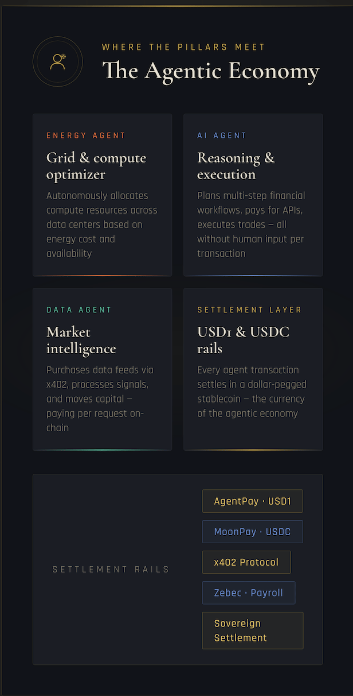Choose the Zebec · Payroll chip
353x696 pixels.
click(x=249, y=593)
